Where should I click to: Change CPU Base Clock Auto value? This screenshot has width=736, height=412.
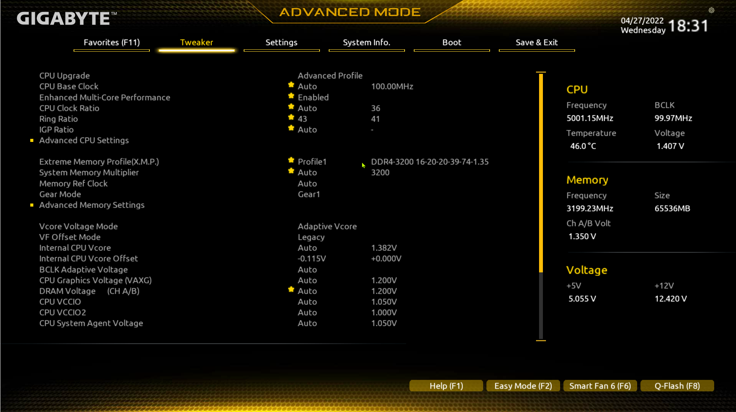pyautogui.click(x=307, y=86)
